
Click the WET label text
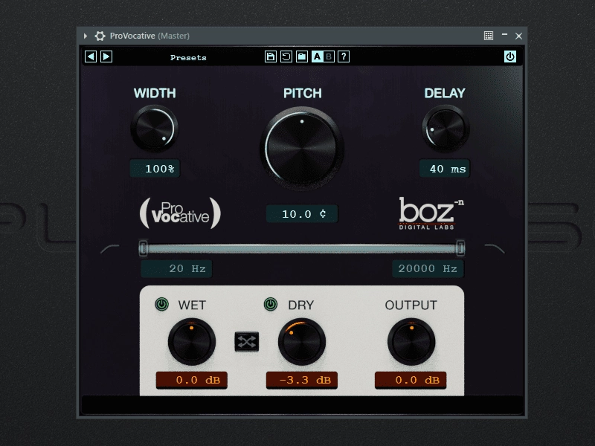click(192, 306)
